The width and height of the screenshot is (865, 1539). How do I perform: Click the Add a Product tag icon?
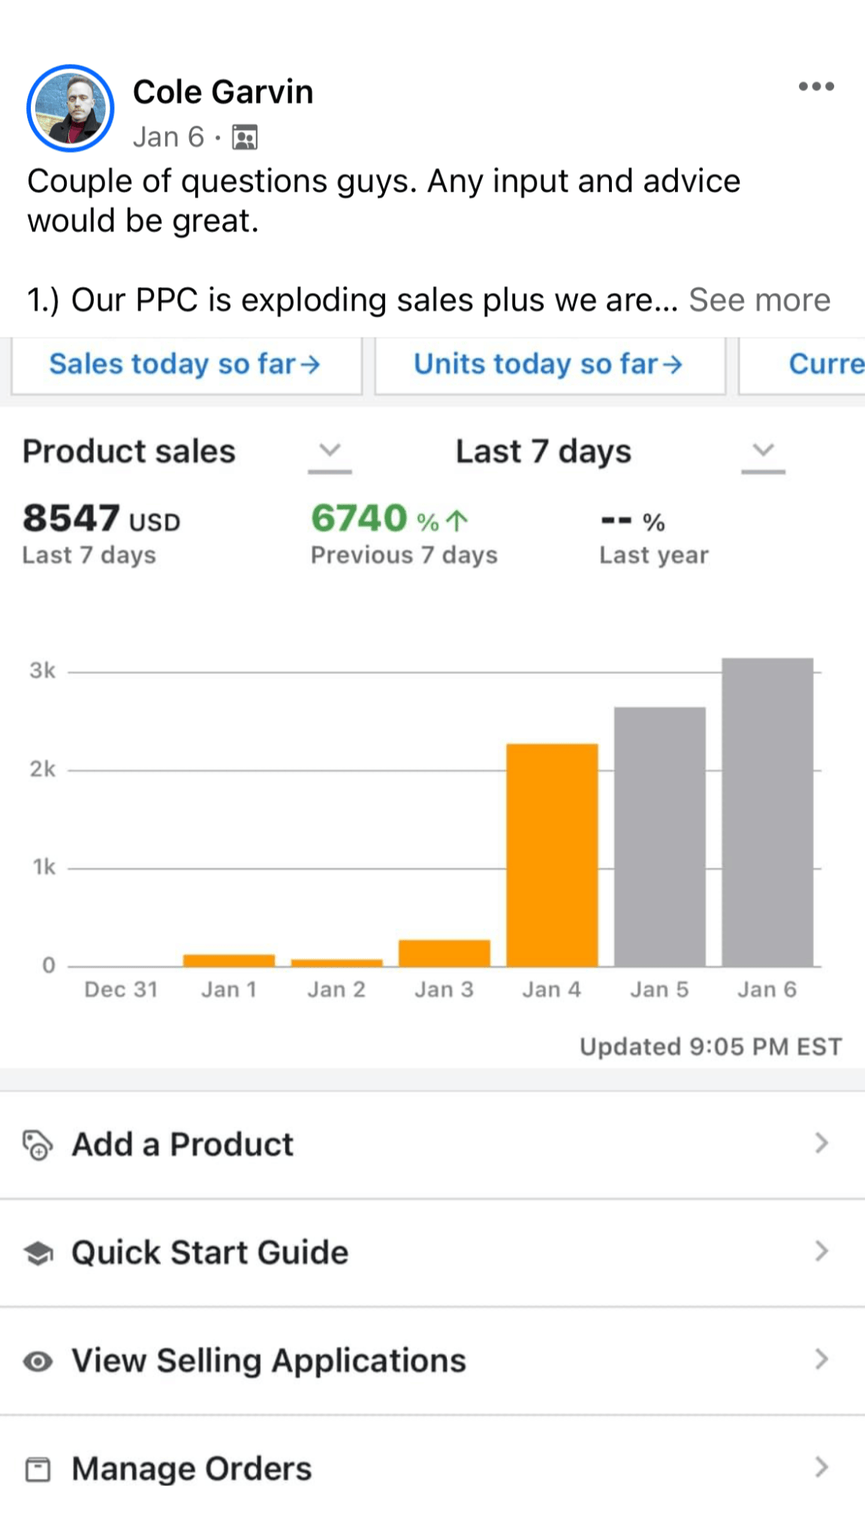point(38,1145)
